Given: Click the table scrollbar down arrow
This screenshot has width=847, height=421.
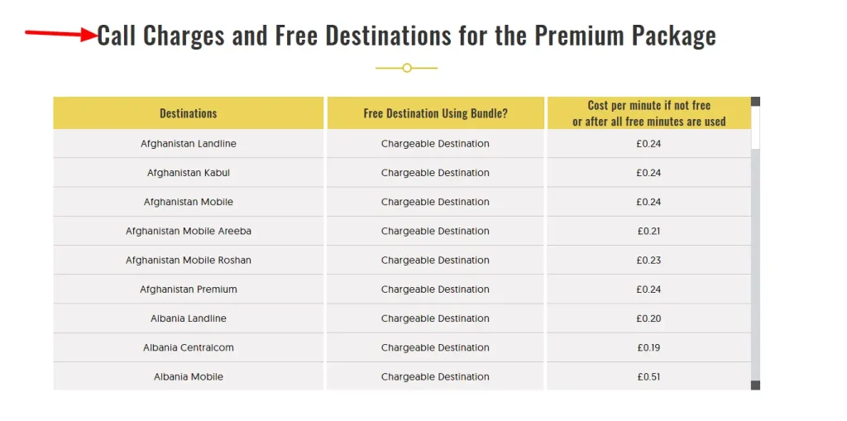Looking at the screenshot, I should click(755, 385).
